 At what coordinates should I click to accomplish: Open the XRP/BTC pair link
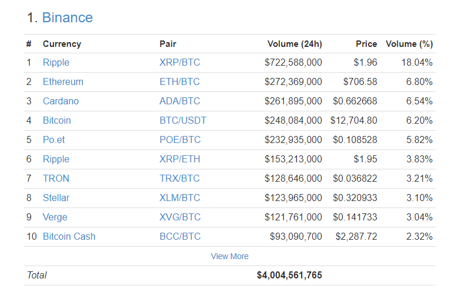pos(180,62)
